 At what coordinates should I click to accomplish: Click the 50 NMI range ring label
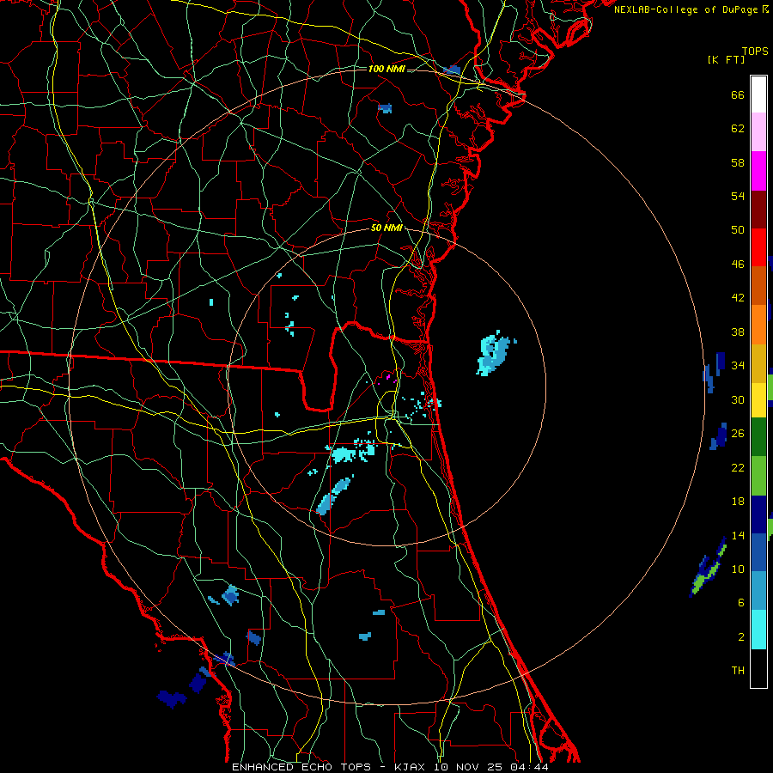point(386,228)
